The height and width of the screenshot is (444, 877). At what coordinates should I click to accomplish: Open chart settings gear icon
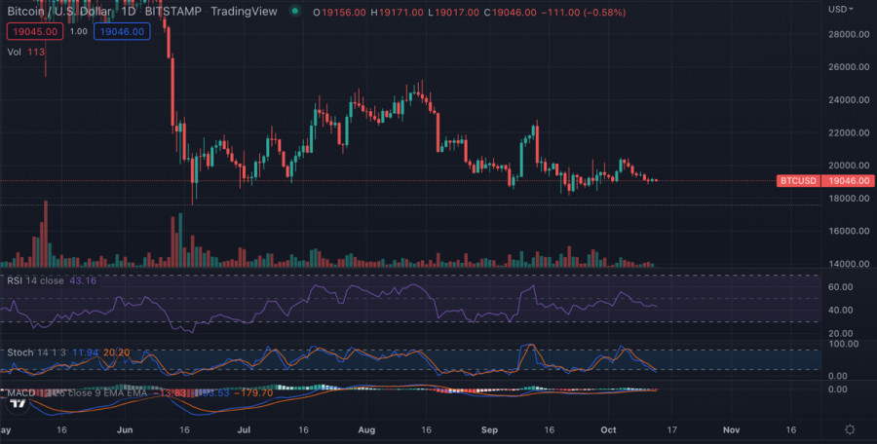tap(850, 429)
